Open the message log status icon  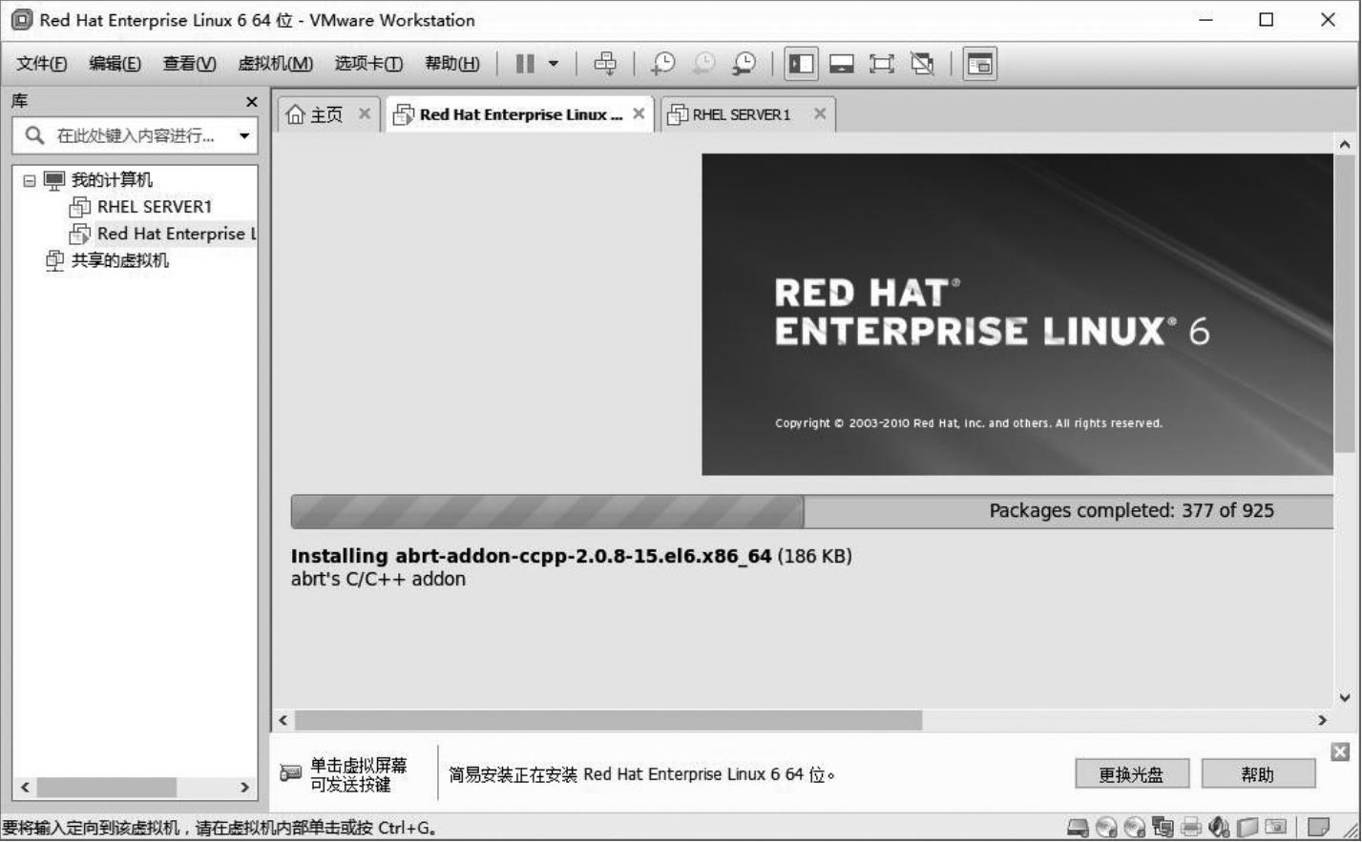[1318, 828]
